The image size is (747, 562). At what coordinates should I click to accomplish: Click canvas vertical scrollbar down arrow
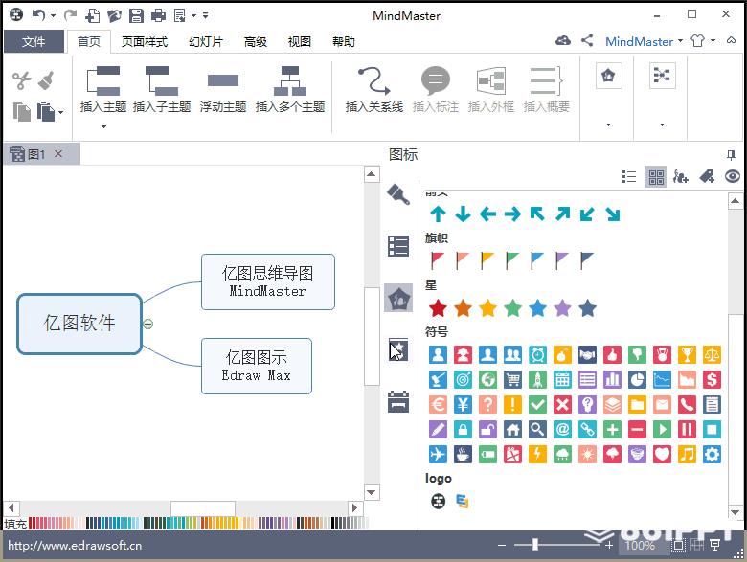pyautogui.click(x=372, y=492)
